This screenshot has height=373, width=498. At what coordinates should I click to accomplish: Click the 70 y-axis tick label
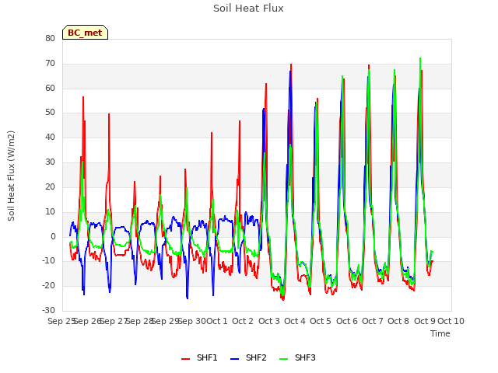pyautogui.click(x=50, y=64)
